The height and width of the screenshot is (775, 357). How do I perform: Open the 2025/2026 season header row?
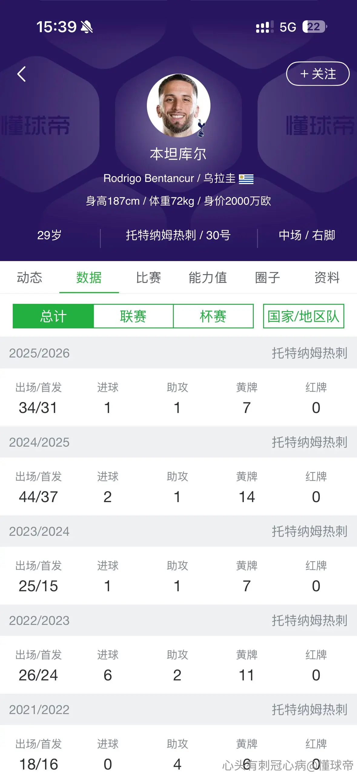(x=178, y=353)
